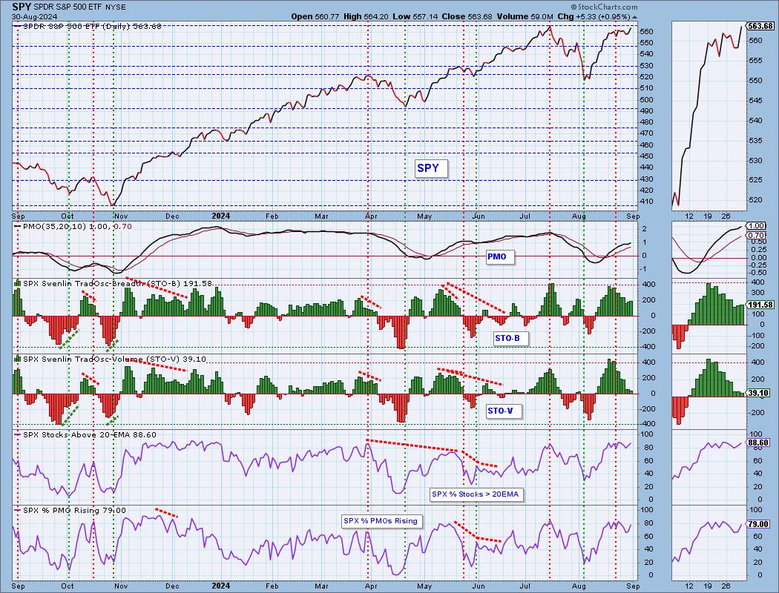Click the 1.00 PMO value tag
Viewport: 779px width, 593px height.
coord(757,226)
